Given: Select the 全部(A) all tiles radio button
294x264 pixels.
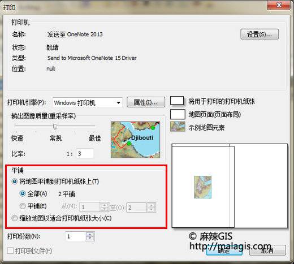Looking at the screenshot, I should click(23, 193).
